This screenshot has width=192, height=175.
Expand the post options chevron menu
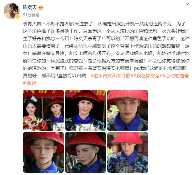187,4
